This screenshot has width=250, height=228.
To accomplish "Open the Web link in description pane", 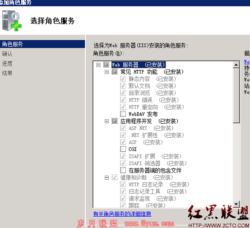I will point(247,62).
